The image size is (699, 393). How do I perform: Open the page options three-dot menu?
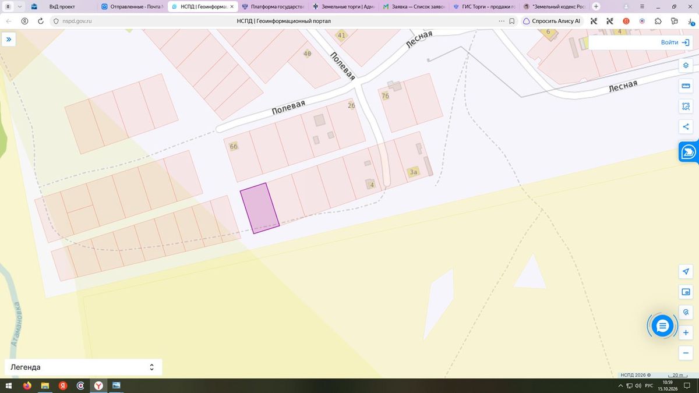[502, 21]
